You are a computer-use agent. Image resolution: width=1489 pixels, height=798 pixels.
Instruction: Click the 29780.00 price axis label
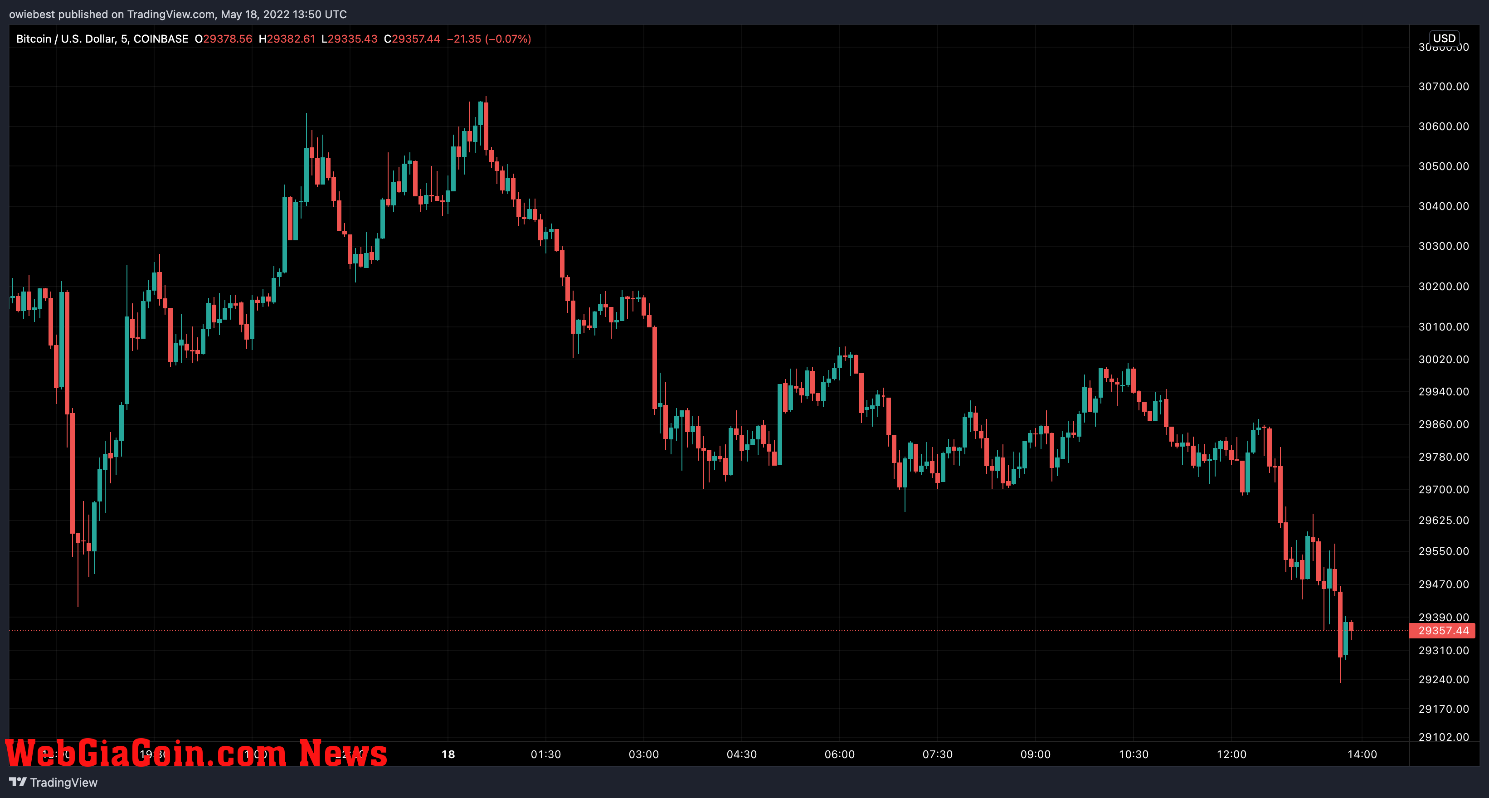click(x=1443, y=457)
